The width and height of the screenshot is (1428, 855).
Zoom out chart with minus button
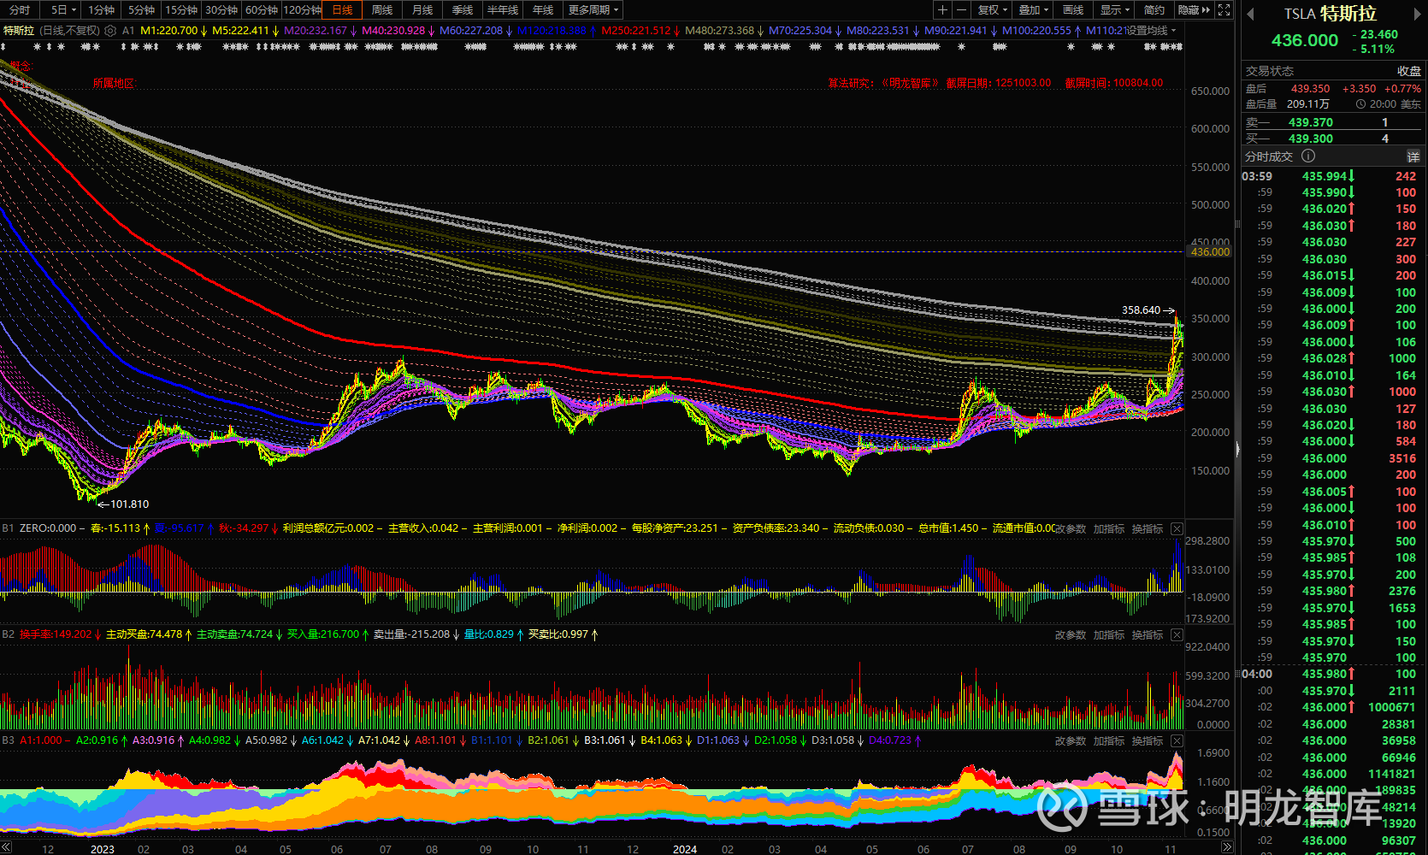tap(961, 10)
